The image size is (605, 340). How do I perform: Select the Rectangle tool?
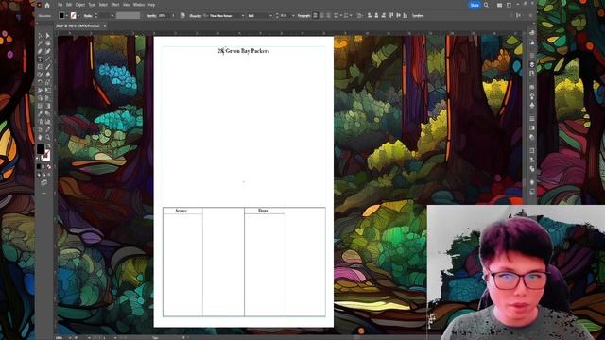[40, 67]
